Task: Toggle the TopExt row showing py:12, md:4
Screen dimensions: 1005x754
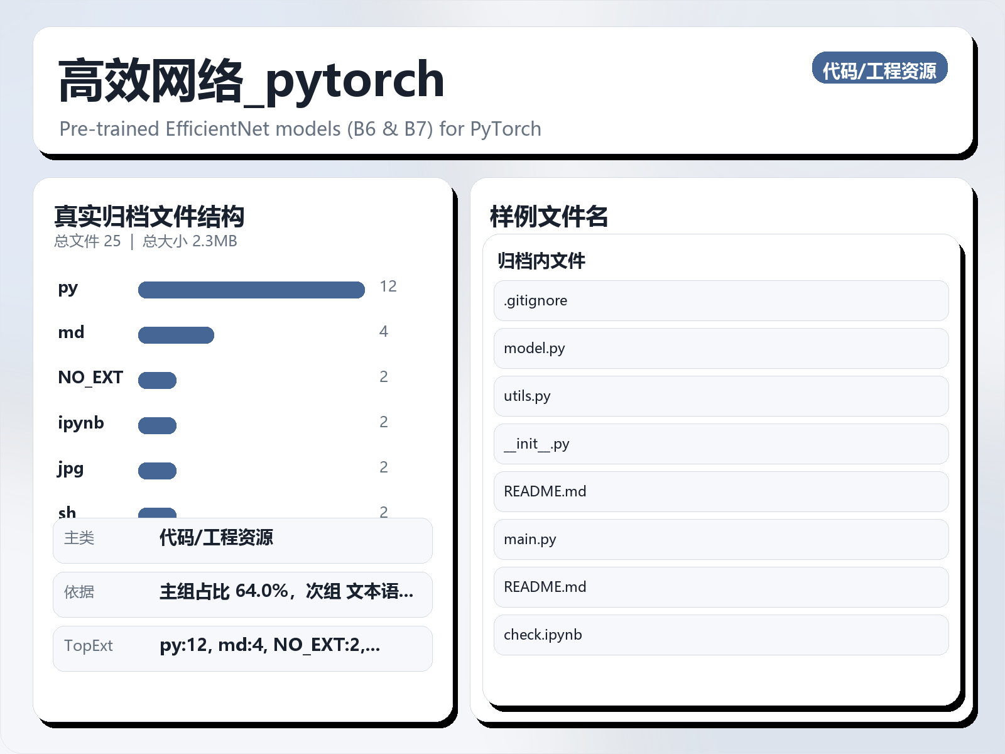Action: tap(242, 648)
